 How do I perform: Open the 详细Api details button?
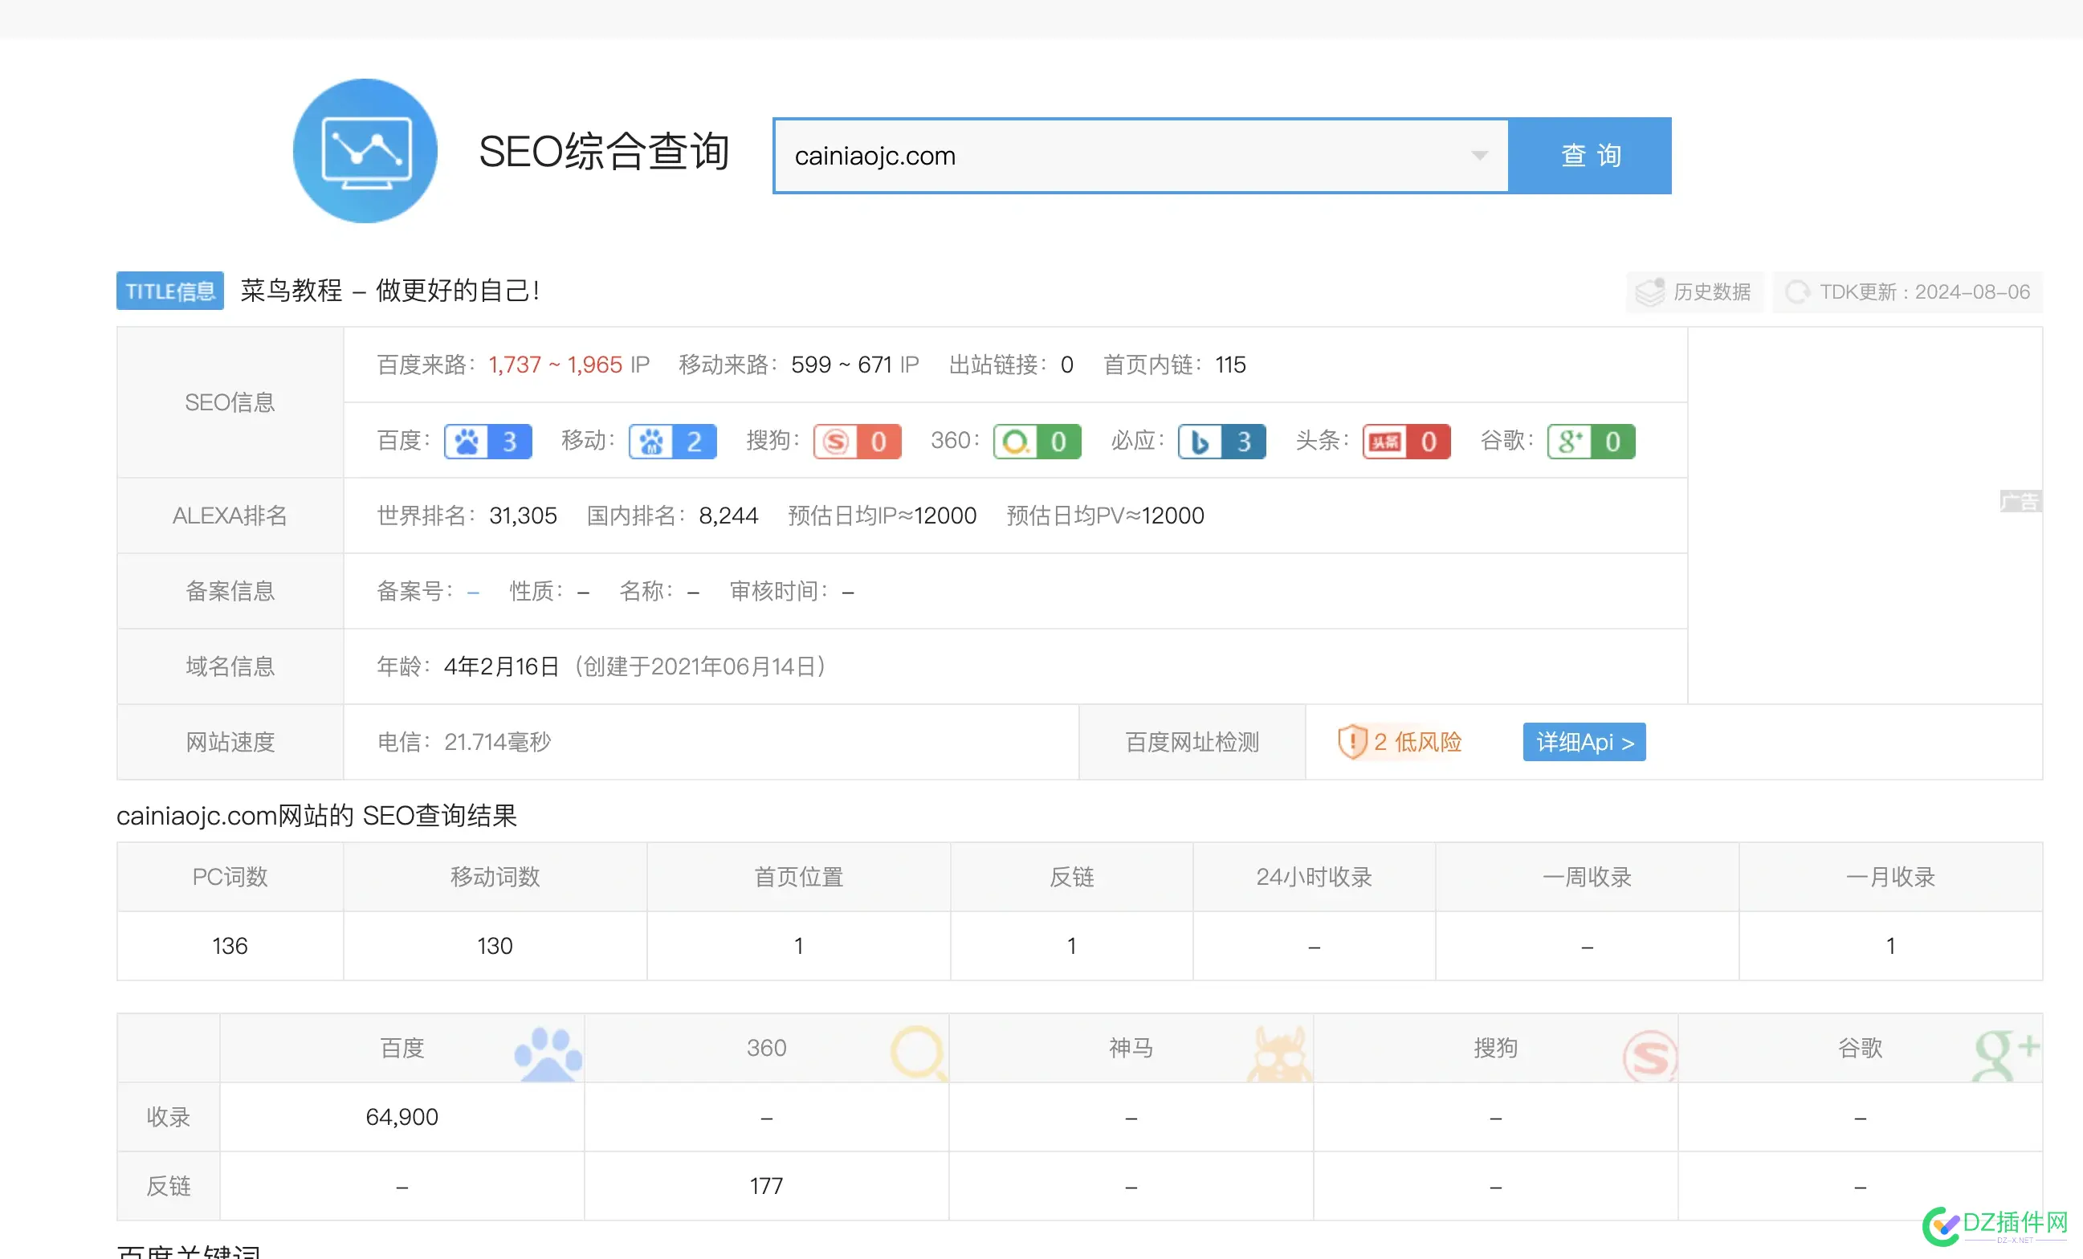coord(1584,742)
